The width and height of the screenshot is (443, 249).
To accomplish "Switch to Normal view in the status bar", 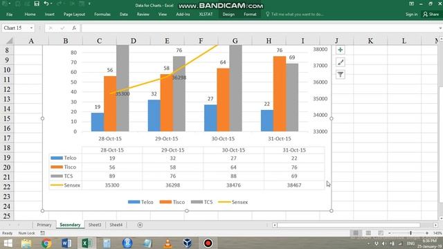I will pyautogui.click(x=356, y=233).
